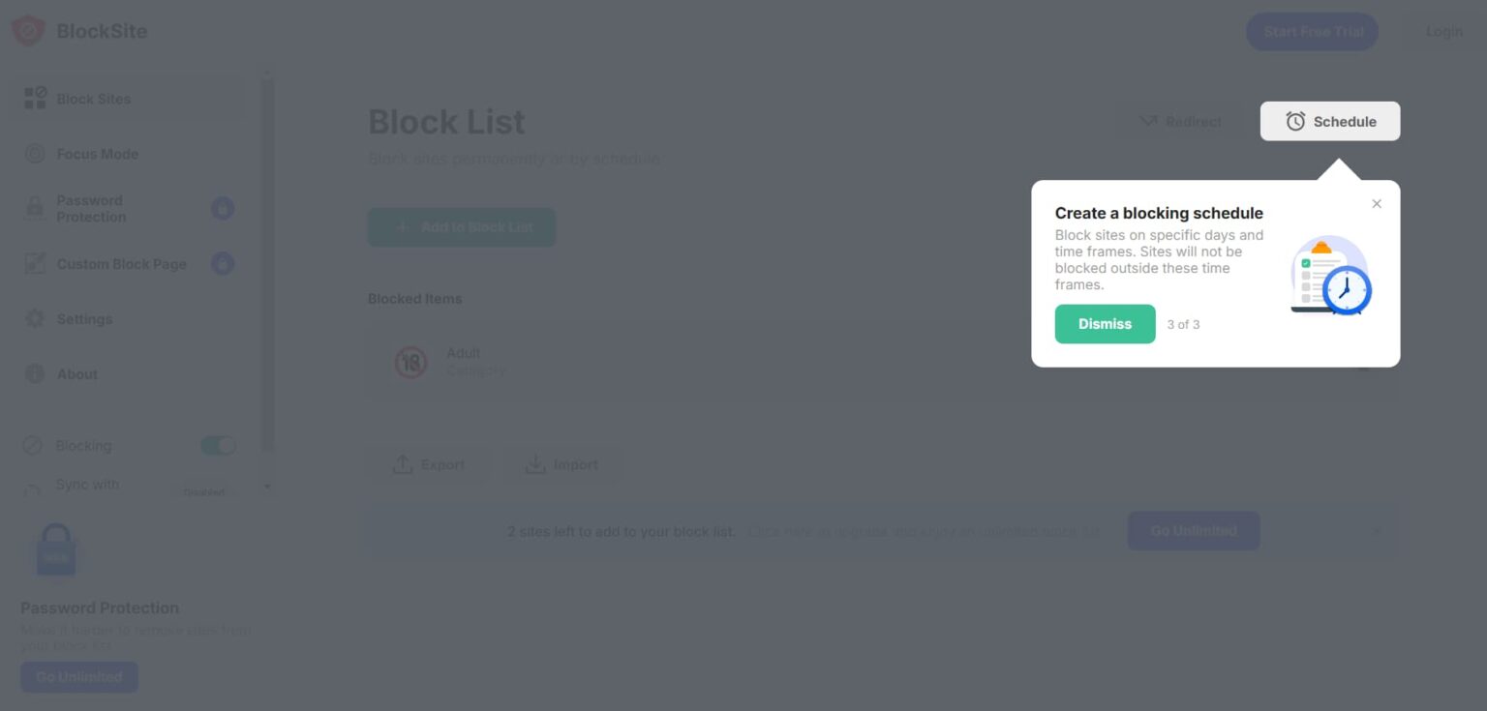Screen dimensions: 1487x711
Task: Click the Export upload icon
Action: (x=404, y=464)
